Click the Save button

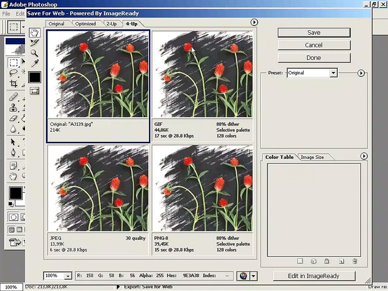[314, 32]
